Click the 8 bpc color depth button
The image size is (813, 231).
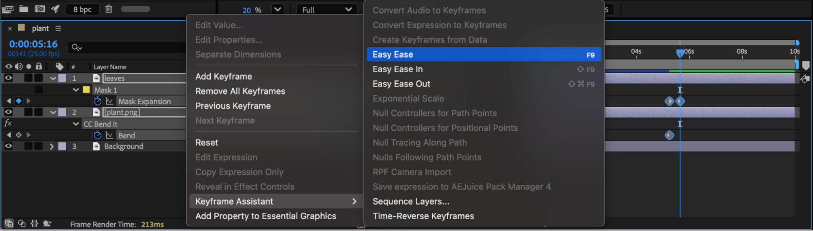coord(83,9)
